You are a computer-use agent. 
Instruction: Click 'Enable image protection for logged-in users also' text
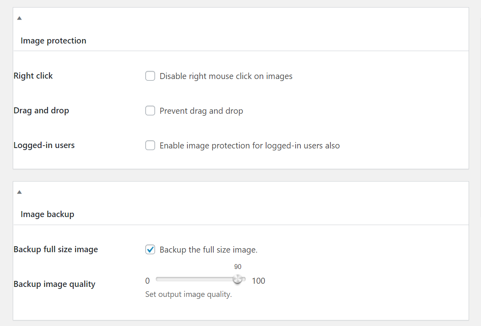(249, 146)
